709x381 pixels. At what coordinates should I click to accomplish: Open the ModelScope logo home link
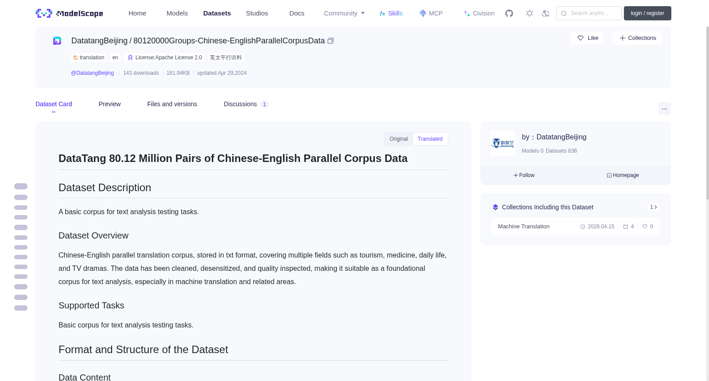pyautogui.click(x=69, y=13)
